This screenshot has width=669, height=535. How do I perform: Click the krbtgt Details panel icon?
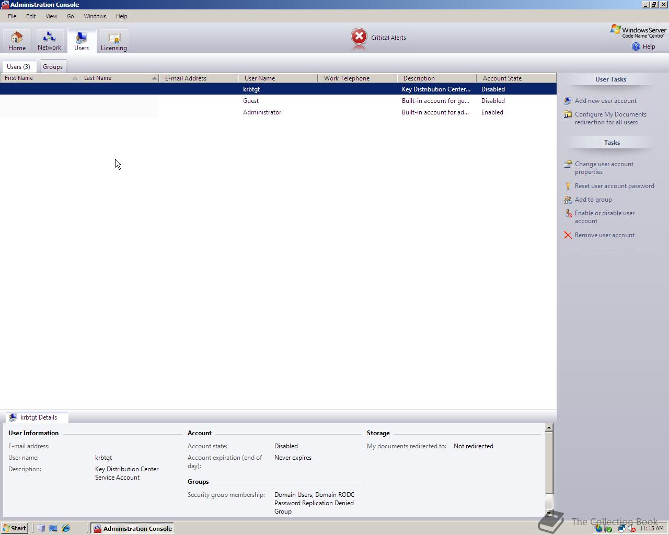[13, 417]
